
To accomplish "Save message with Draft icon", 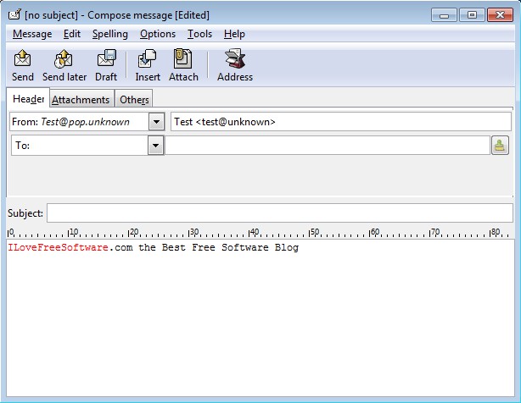I will [x=106, y=58].
